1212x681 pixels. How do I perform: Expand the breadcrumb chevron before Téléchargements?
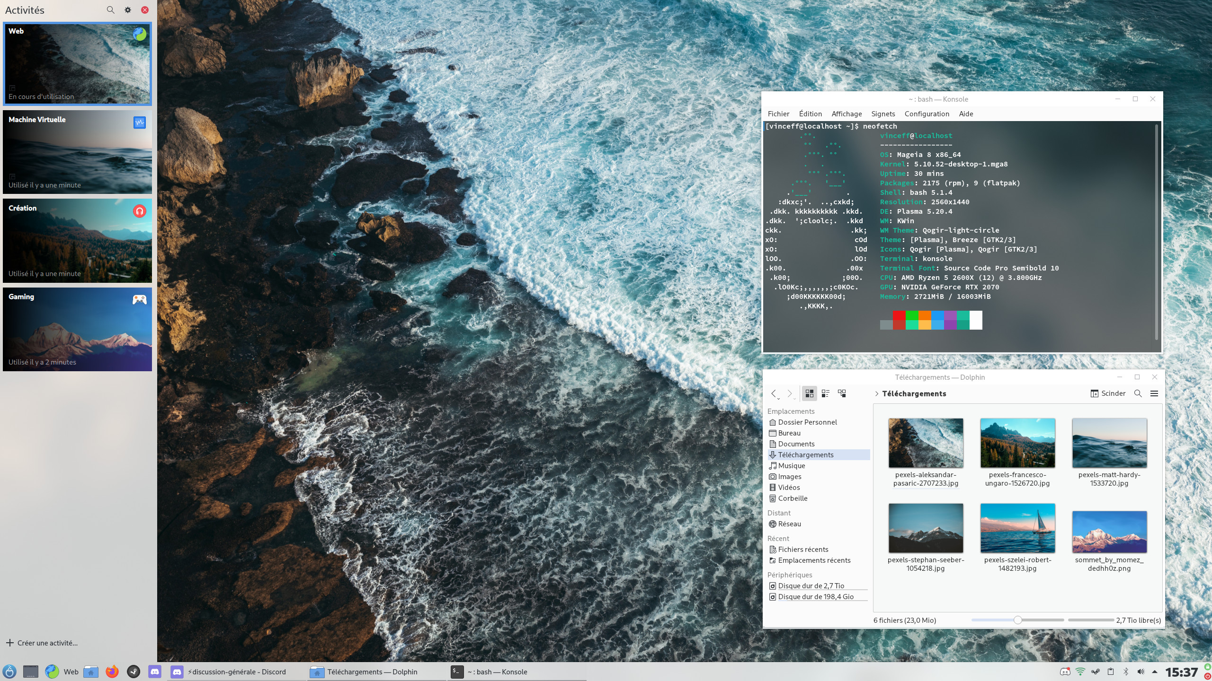point(876,393)
